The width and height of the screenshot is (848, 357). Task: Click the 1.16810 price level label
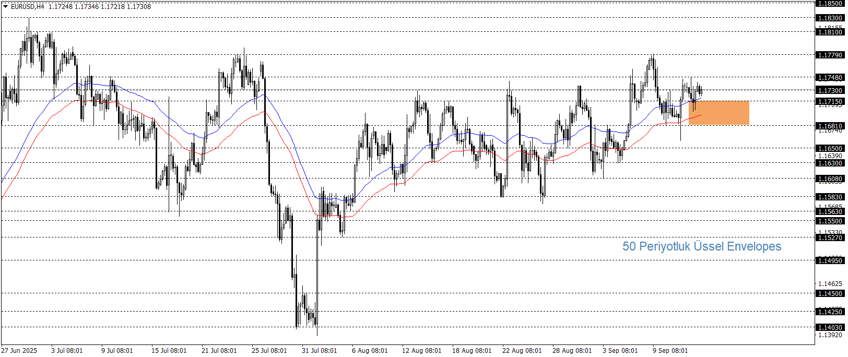point(830,126)
